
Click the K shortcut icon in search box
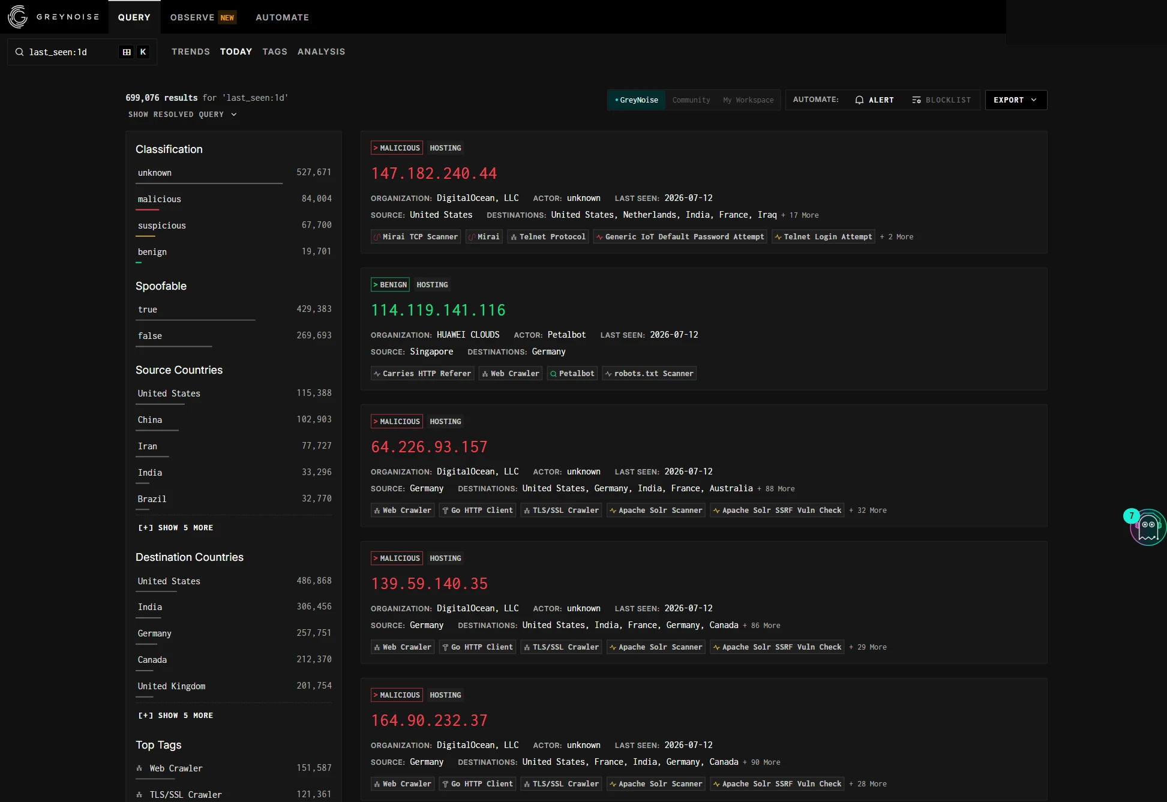(x=143, y=52)
